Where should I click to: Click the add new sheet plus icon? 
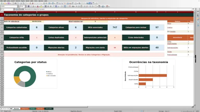(11, 109)
